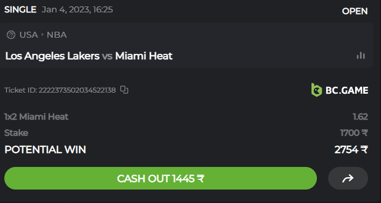Image resolution: width=381 pixels, height=203 pixels.
Task: Open the USA category link
Action: click(x=29, y=34)
